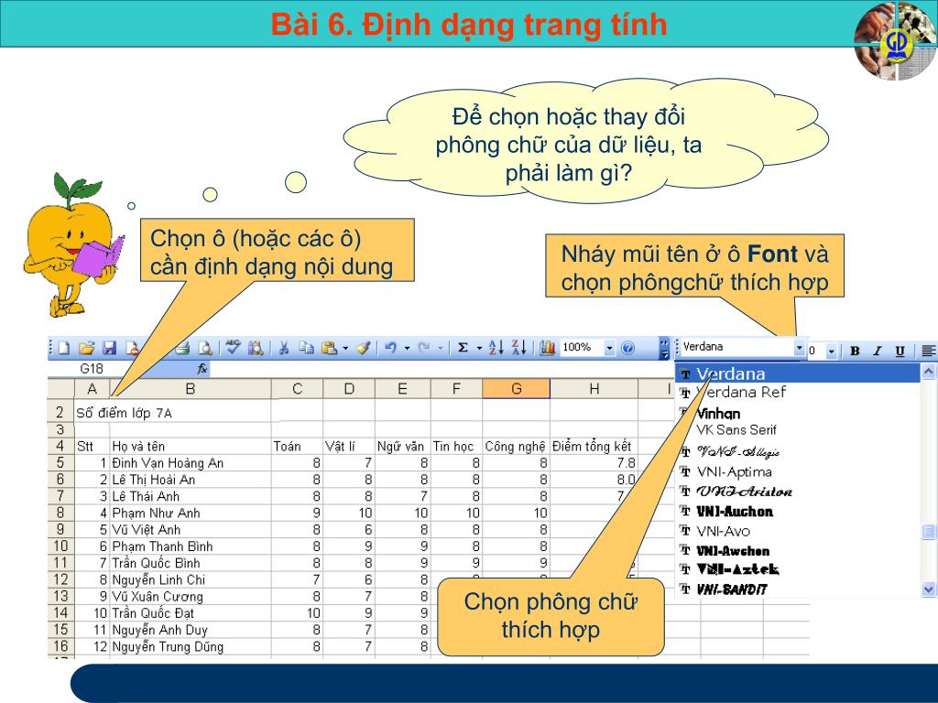Select Verdana Ref in the font list
Image resolution: width=938 pixels, height=703 pixels.
tap(798, 392)
